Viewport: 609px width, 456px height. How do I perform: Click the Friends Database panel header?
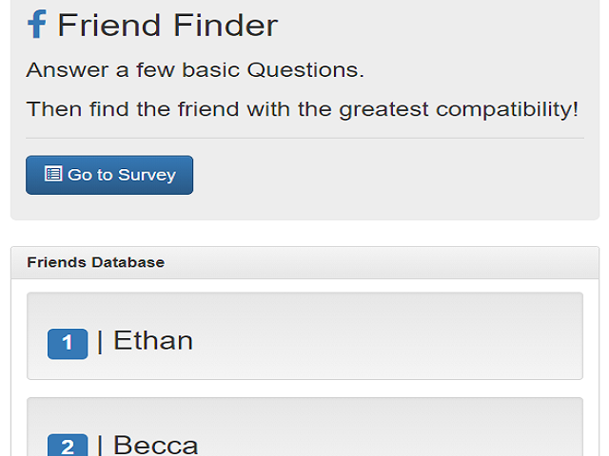coord(304,262)
